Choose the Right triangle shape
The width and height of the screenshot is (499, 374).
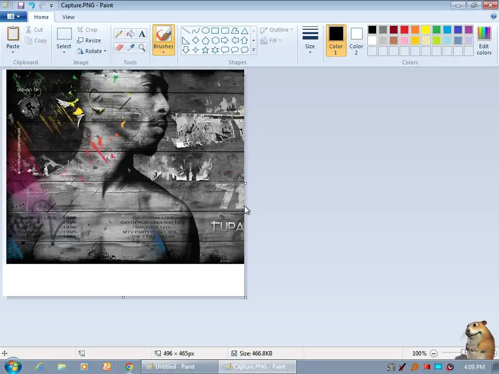[186, 40]
